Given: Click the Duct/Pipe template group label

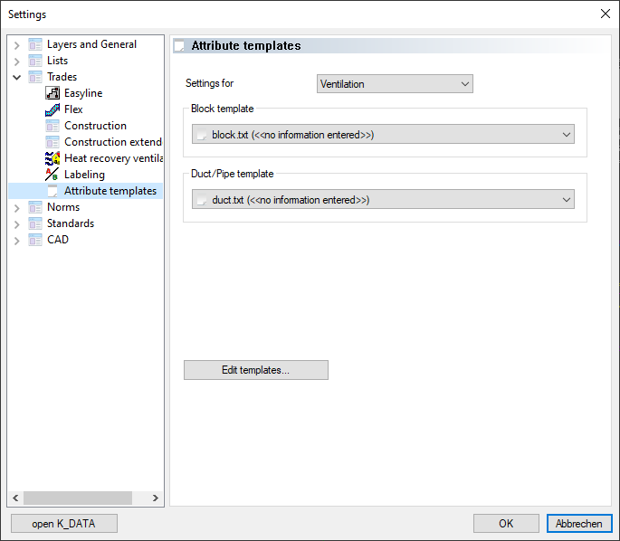Looking at the screenshot, I should [x=232, y=174].
